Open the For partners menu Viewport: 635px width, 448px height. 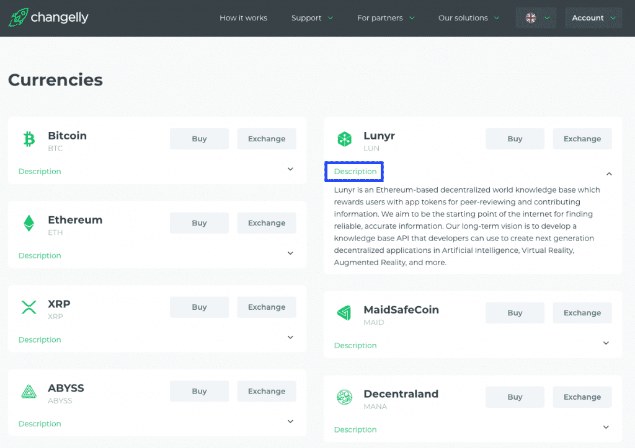pyautogui.click(x=386, y=18)
